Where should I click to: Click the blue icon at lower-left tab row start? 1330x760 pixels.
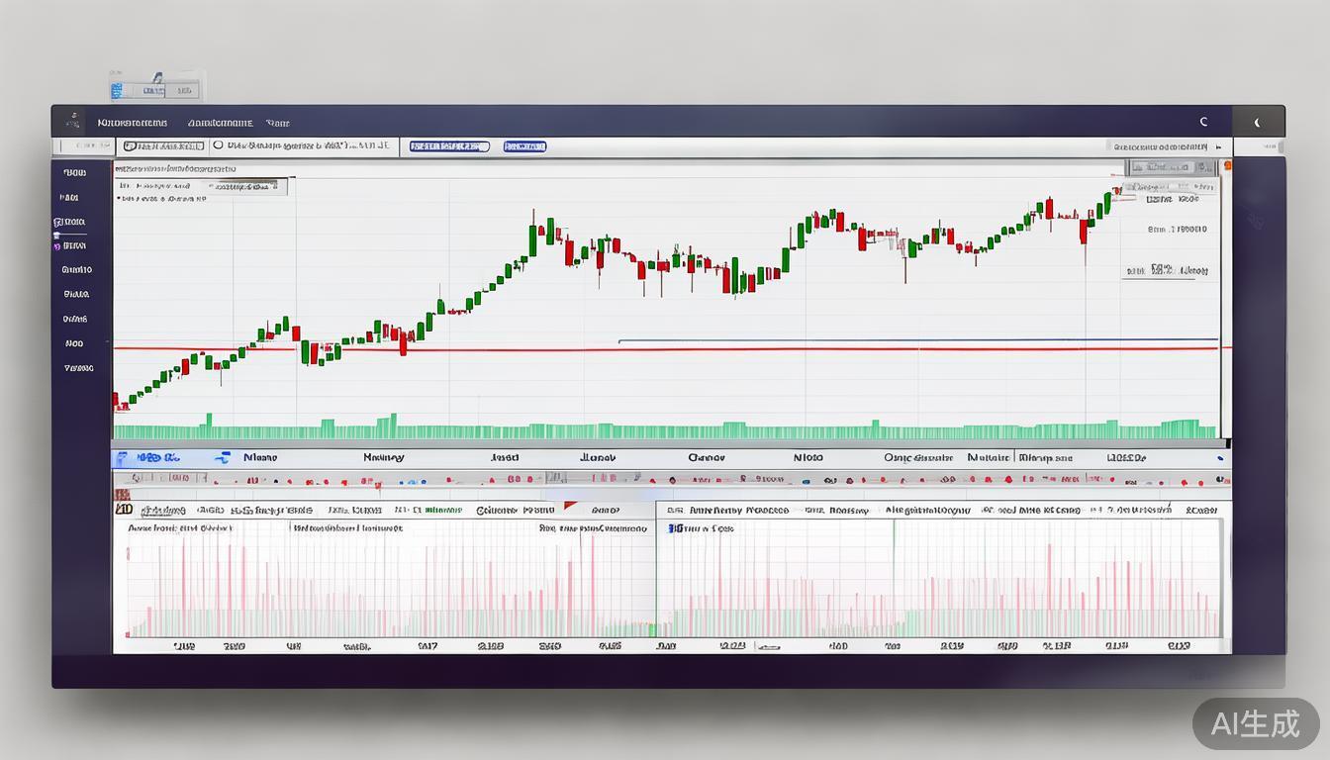click(x=122, y=458)
